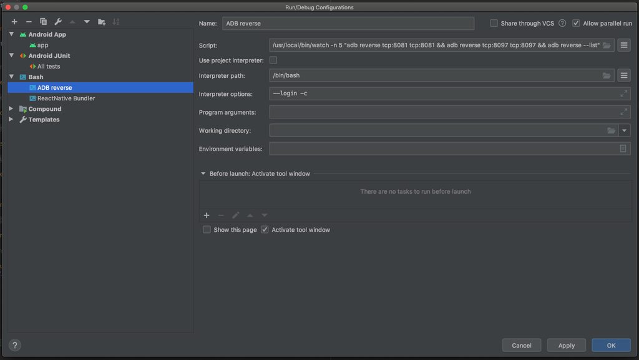Copy the selected configuration
The height and width of the screenshot is (360, 639).
click(43, 22)
